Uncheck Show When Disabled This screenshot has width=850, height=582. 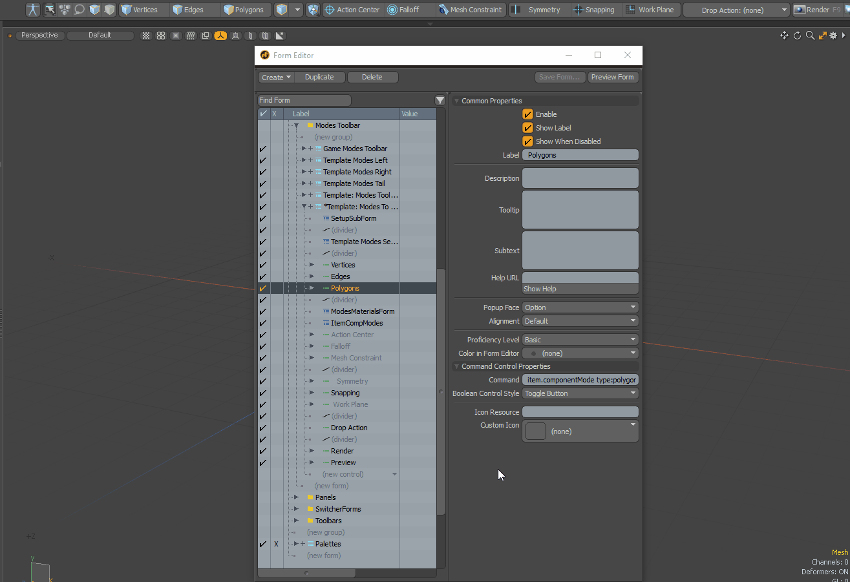coord(527,141)
